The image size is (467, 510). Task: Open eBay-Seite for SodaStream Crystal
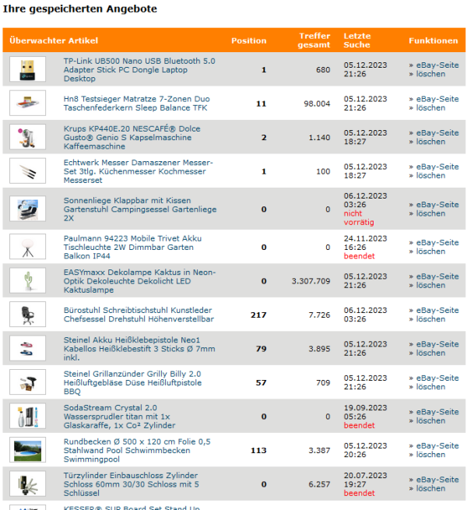(x=437, y=412)
